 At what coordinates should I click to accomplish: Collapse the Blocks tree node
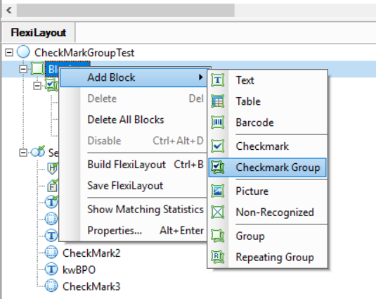[x=23, y=70]
